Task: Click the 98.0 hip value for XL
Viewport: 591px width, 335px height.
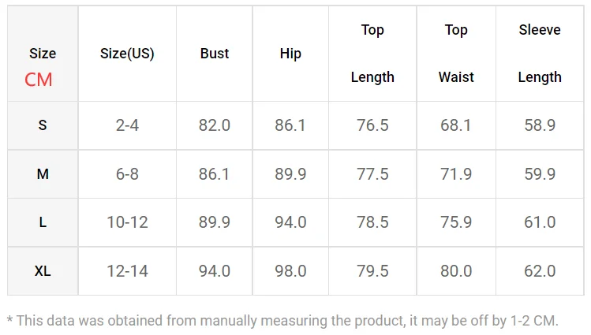Action: click(290, 271)
